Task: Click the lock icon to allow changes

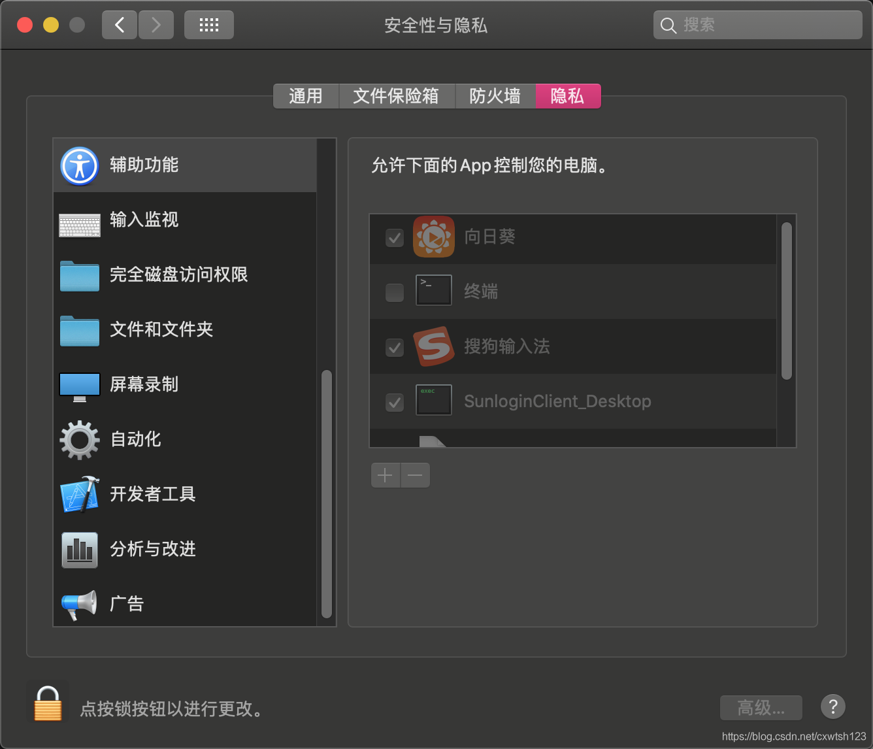Action: tap(46, 703)
